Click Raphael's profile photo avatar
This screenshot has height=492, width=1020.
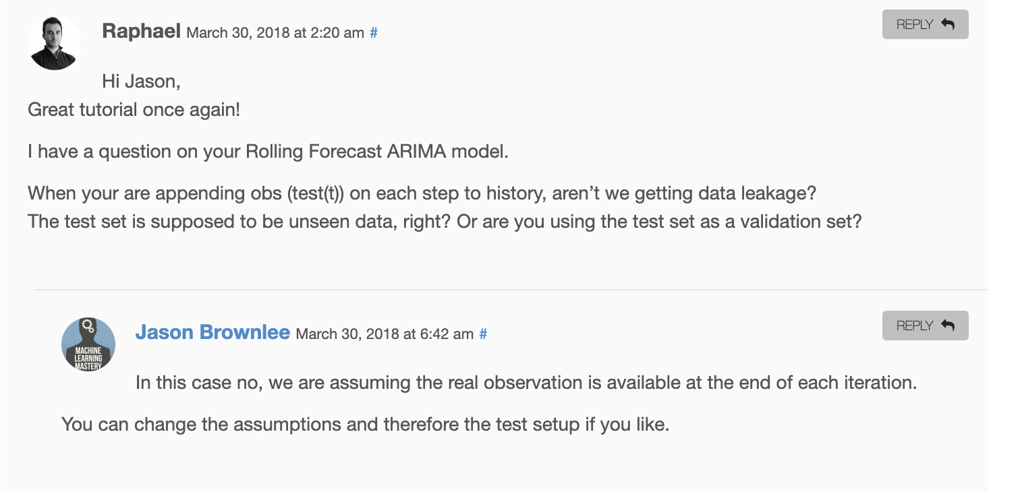(x=55, y=43)
